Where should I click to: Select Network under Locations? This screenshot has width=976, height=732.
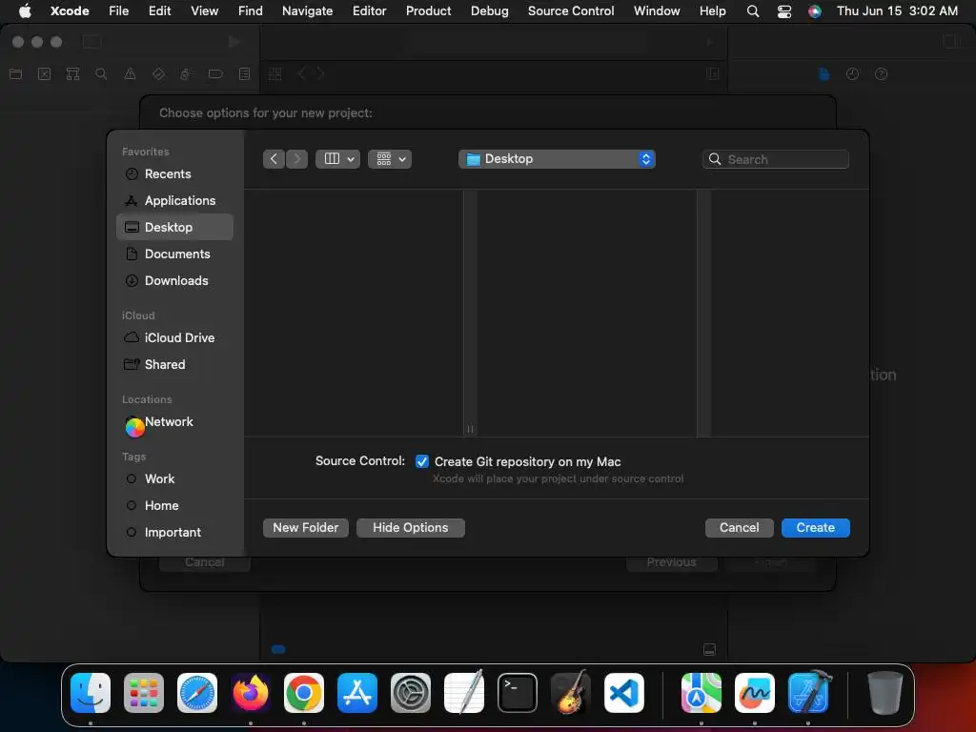point(174,422)
